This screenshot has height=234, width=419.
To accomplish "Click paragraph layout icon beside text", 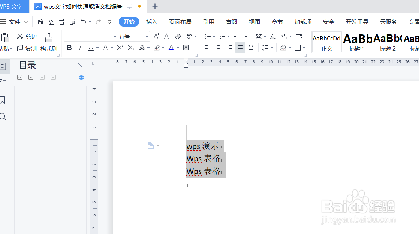I will tap(151, 146).
